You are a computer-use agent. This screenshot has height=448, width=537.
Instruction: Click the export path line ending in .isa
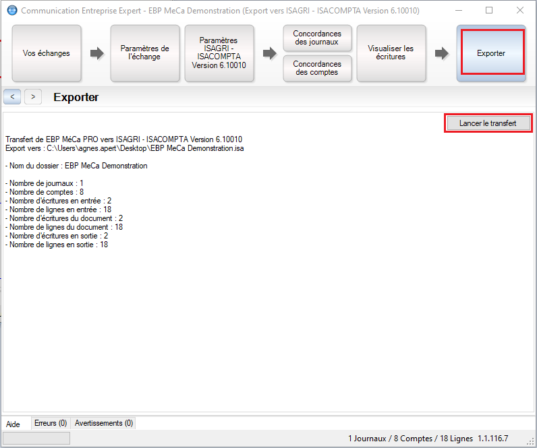(125, 148)
